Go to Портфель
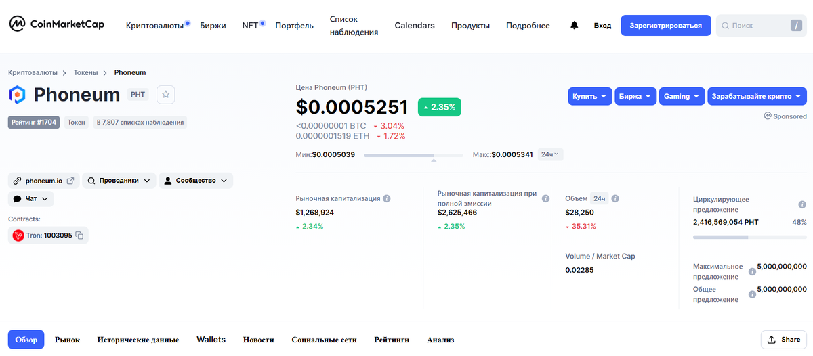813x356 pixels. [x=295, y=26]
